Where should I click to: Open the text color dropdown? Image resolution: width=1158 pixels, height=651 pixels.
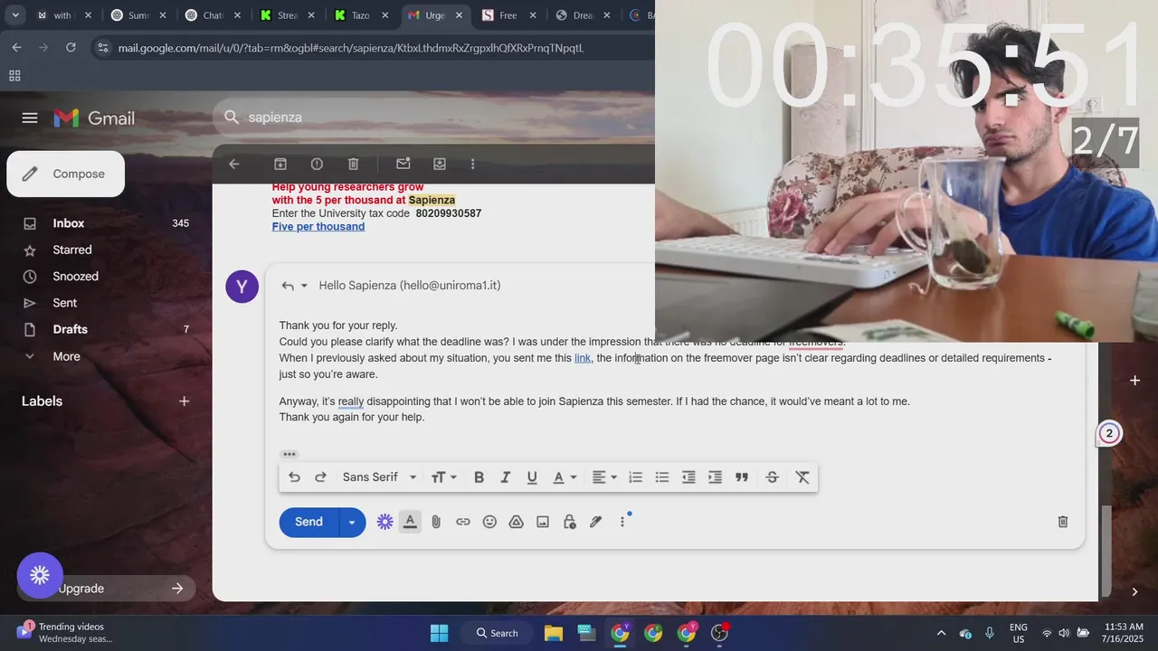click(565, 477)
